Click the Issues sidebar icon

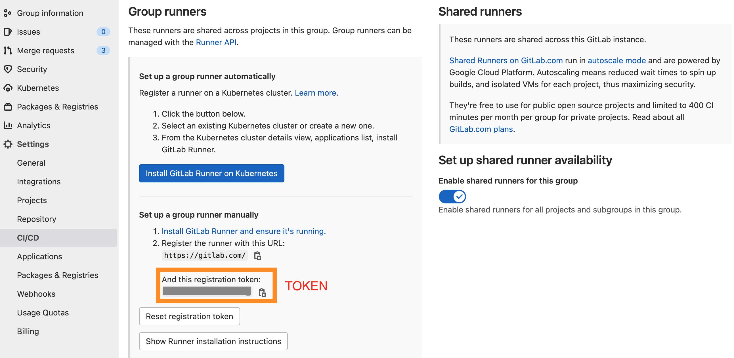8,31
